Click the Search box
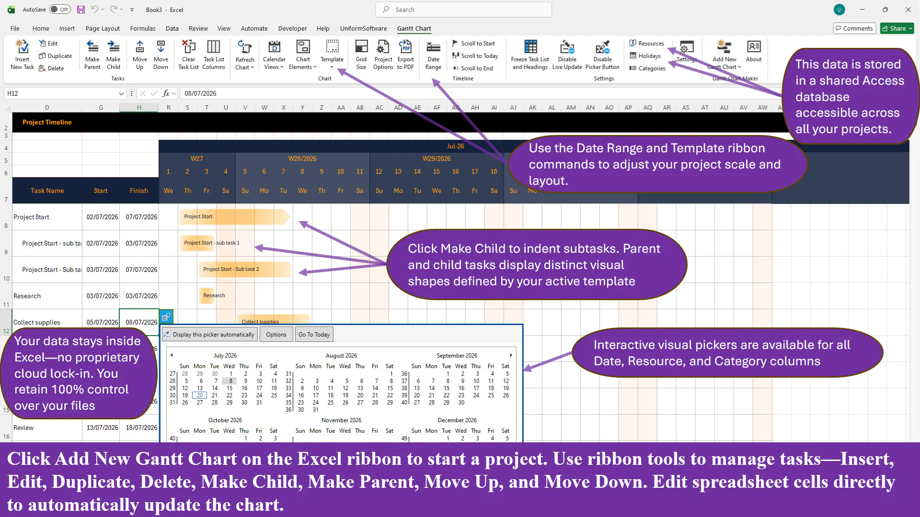This screenshot has width=920, height=517. [x=463, y=10]
